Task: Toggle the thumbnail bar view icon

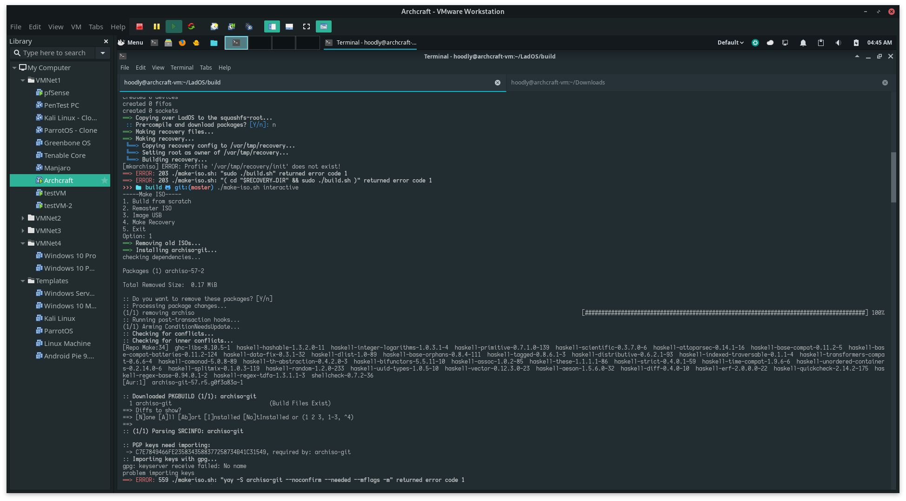Action: click(x=289, y=26)
